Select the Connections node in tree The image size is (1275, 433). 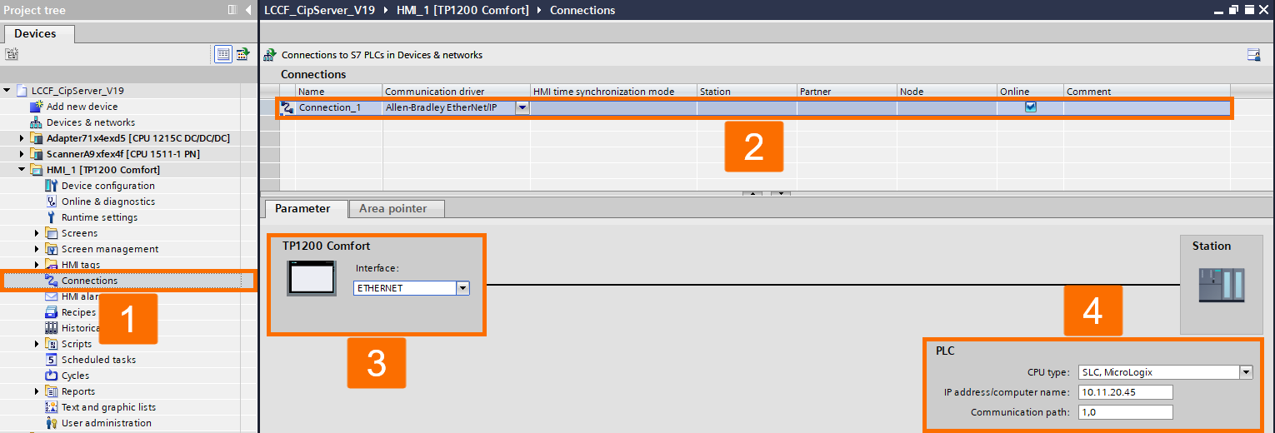pos(89,281)
